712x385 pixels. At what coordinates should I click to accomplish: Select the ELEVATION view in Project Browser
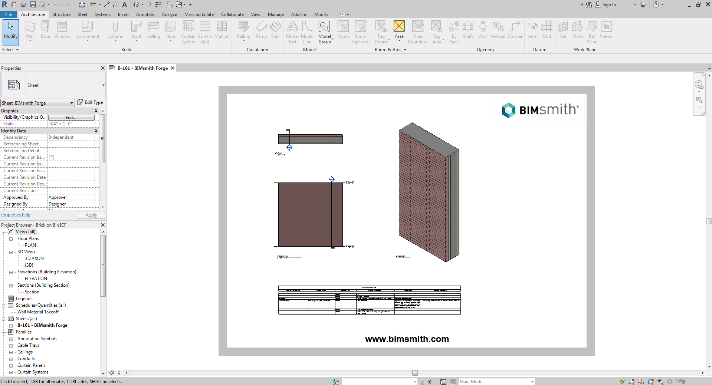coord(36,279)
